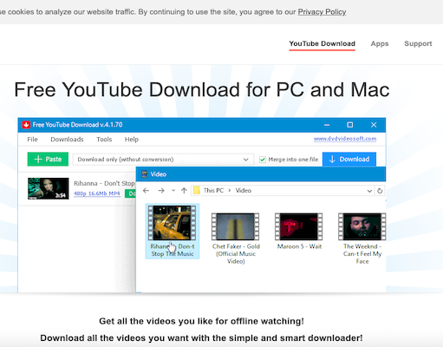
Task: Select the Rihanna video thumbnail in download list
Action: 49,188
